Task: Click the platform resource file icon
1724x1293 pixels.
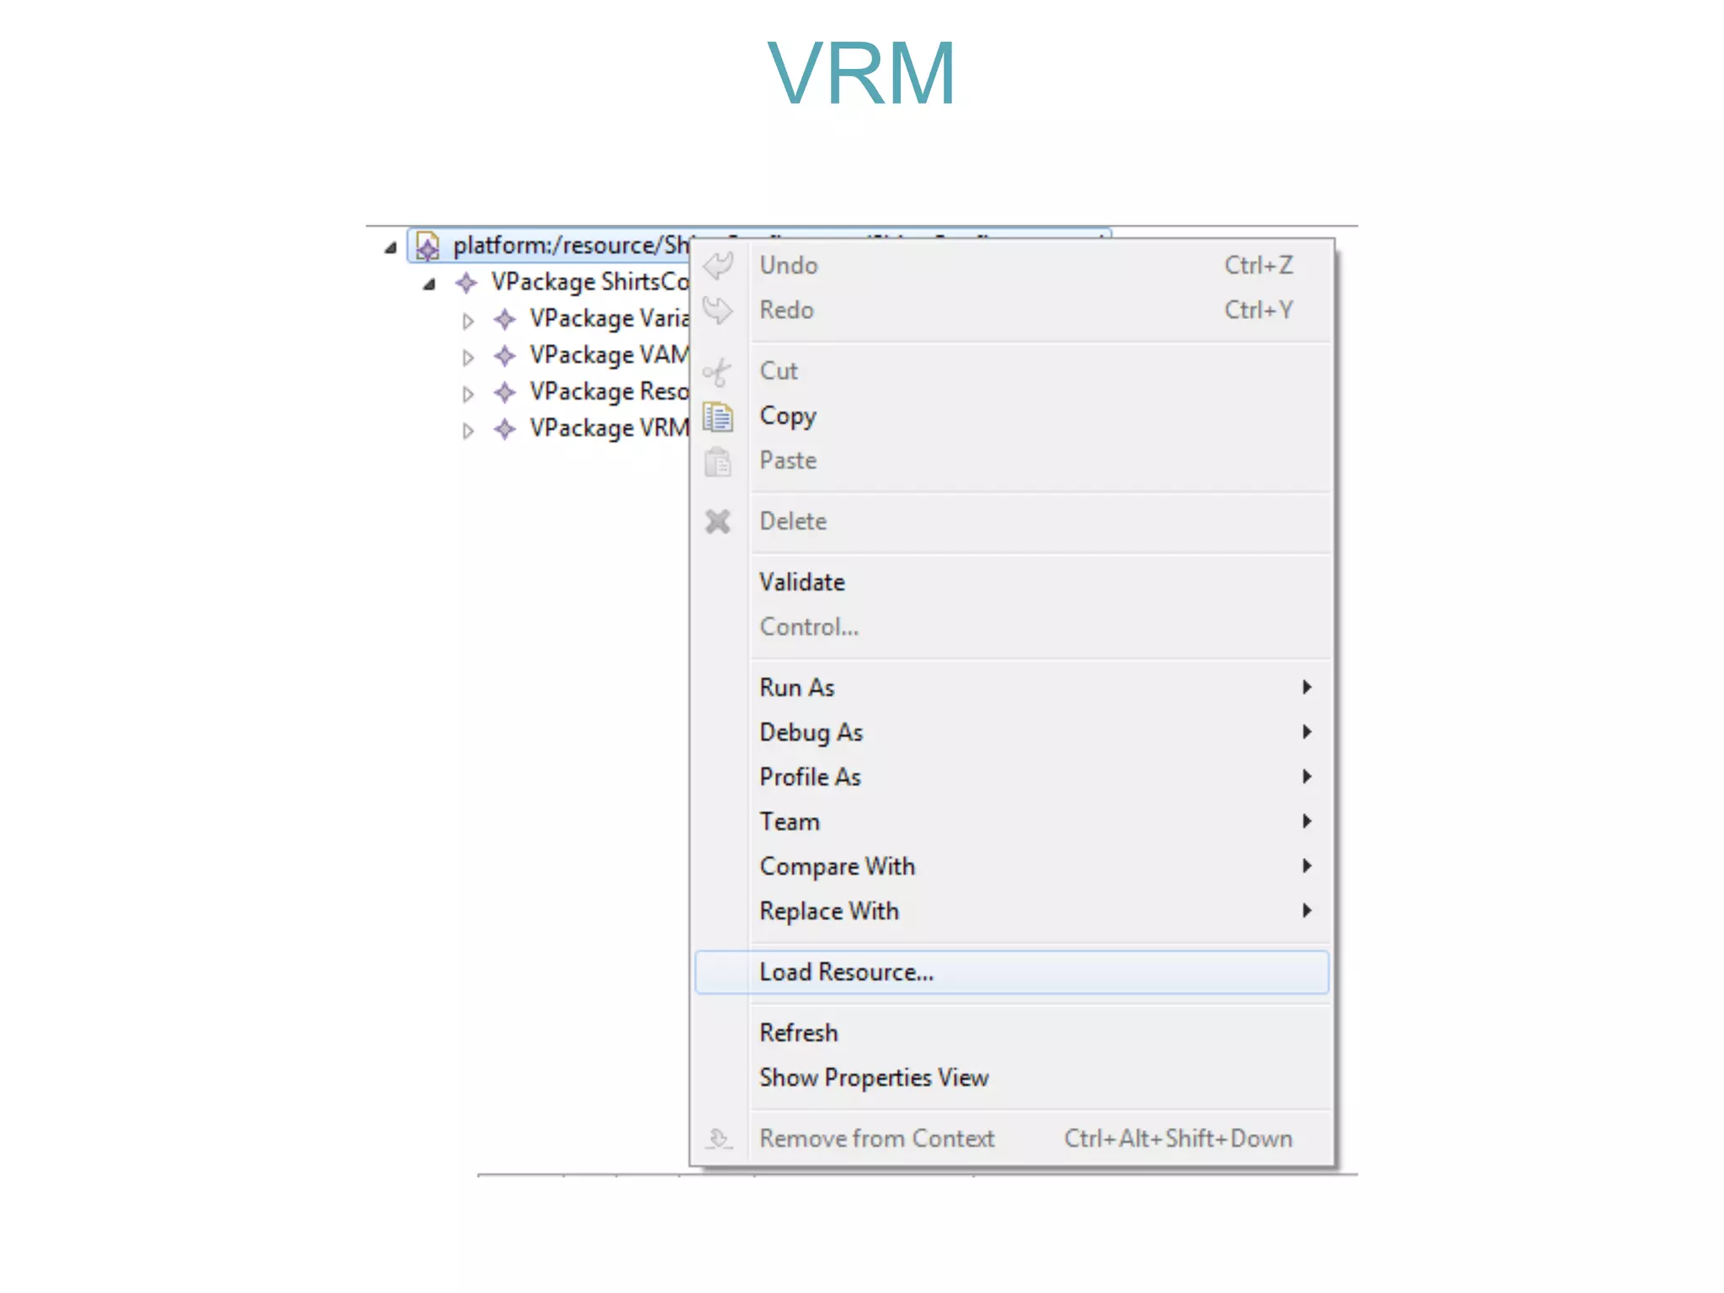Action: point(428,246)
